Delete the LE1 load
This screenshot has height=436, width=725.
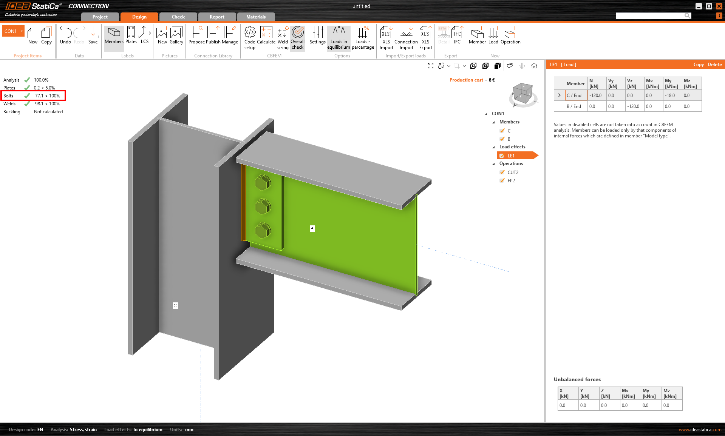pyautogui.click(x=714, y=65)
